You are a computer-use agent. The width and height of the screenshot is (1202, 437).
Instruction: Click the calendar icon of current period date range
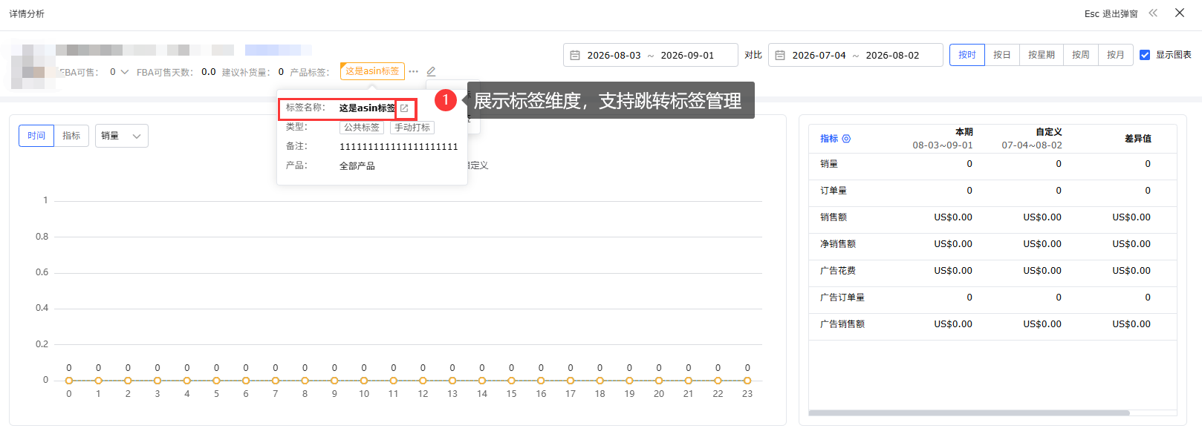(575, 55)
